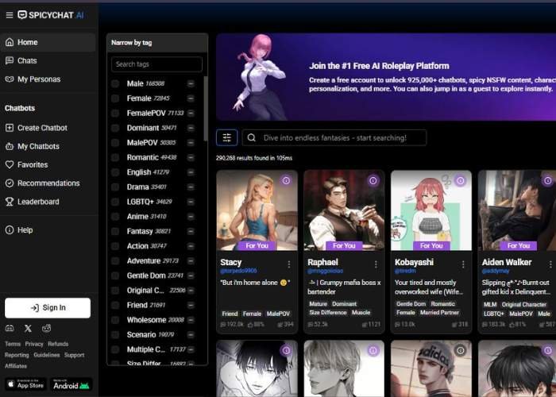Open Leaderboard from the sidebar

point(37,202)
